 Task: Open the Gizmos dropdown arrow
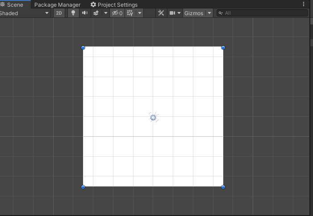(209, 13)
